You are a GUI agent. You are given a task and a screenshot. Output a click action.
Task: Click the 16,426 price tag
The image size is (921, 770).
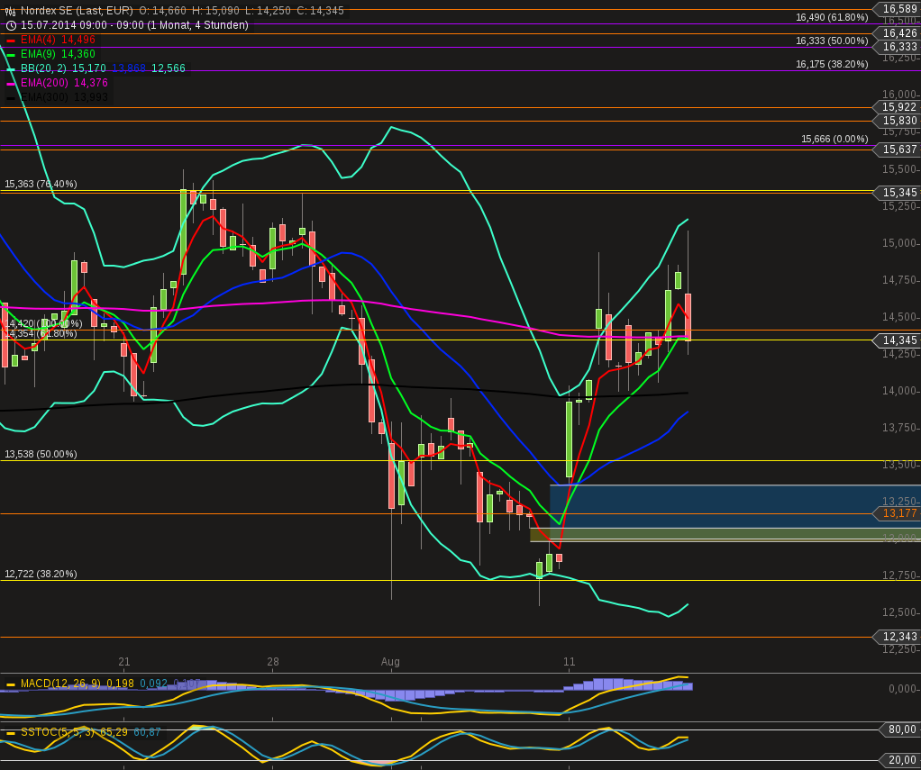pos(897,33)
